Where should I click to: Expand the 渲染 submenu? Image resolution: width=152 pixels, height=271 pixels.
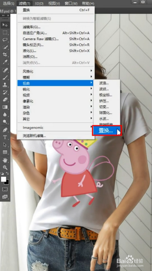tap(55, 107)
